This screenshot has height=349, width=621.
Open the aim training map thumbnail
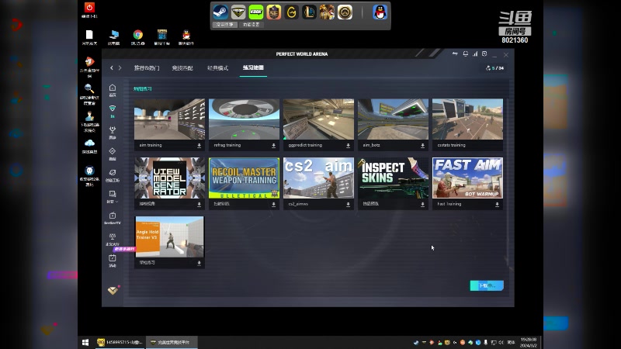point(169,119)
